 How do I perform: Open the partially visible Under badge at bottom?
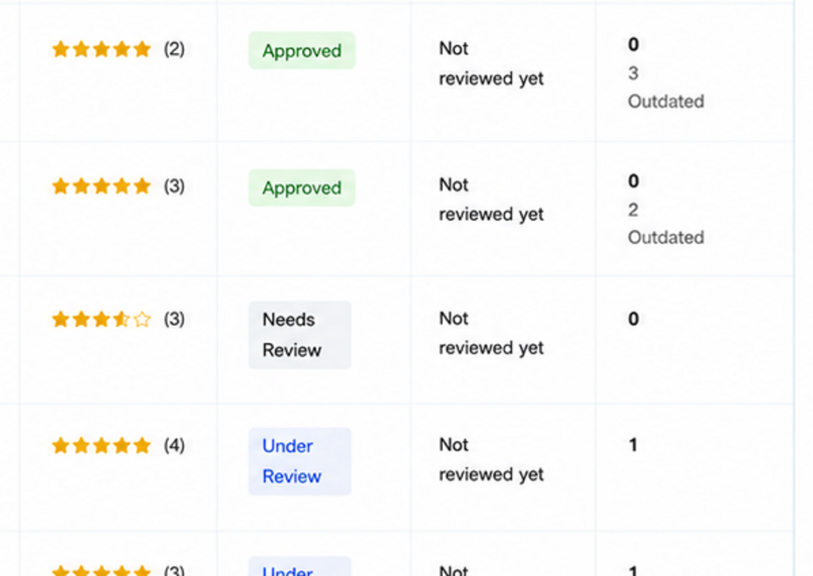coord(300,566)
